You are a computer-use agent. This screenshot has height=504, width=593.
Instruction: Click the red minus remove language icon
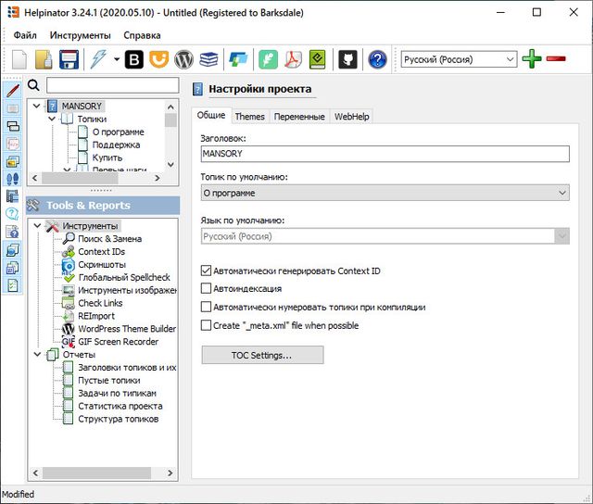[556, 59]
